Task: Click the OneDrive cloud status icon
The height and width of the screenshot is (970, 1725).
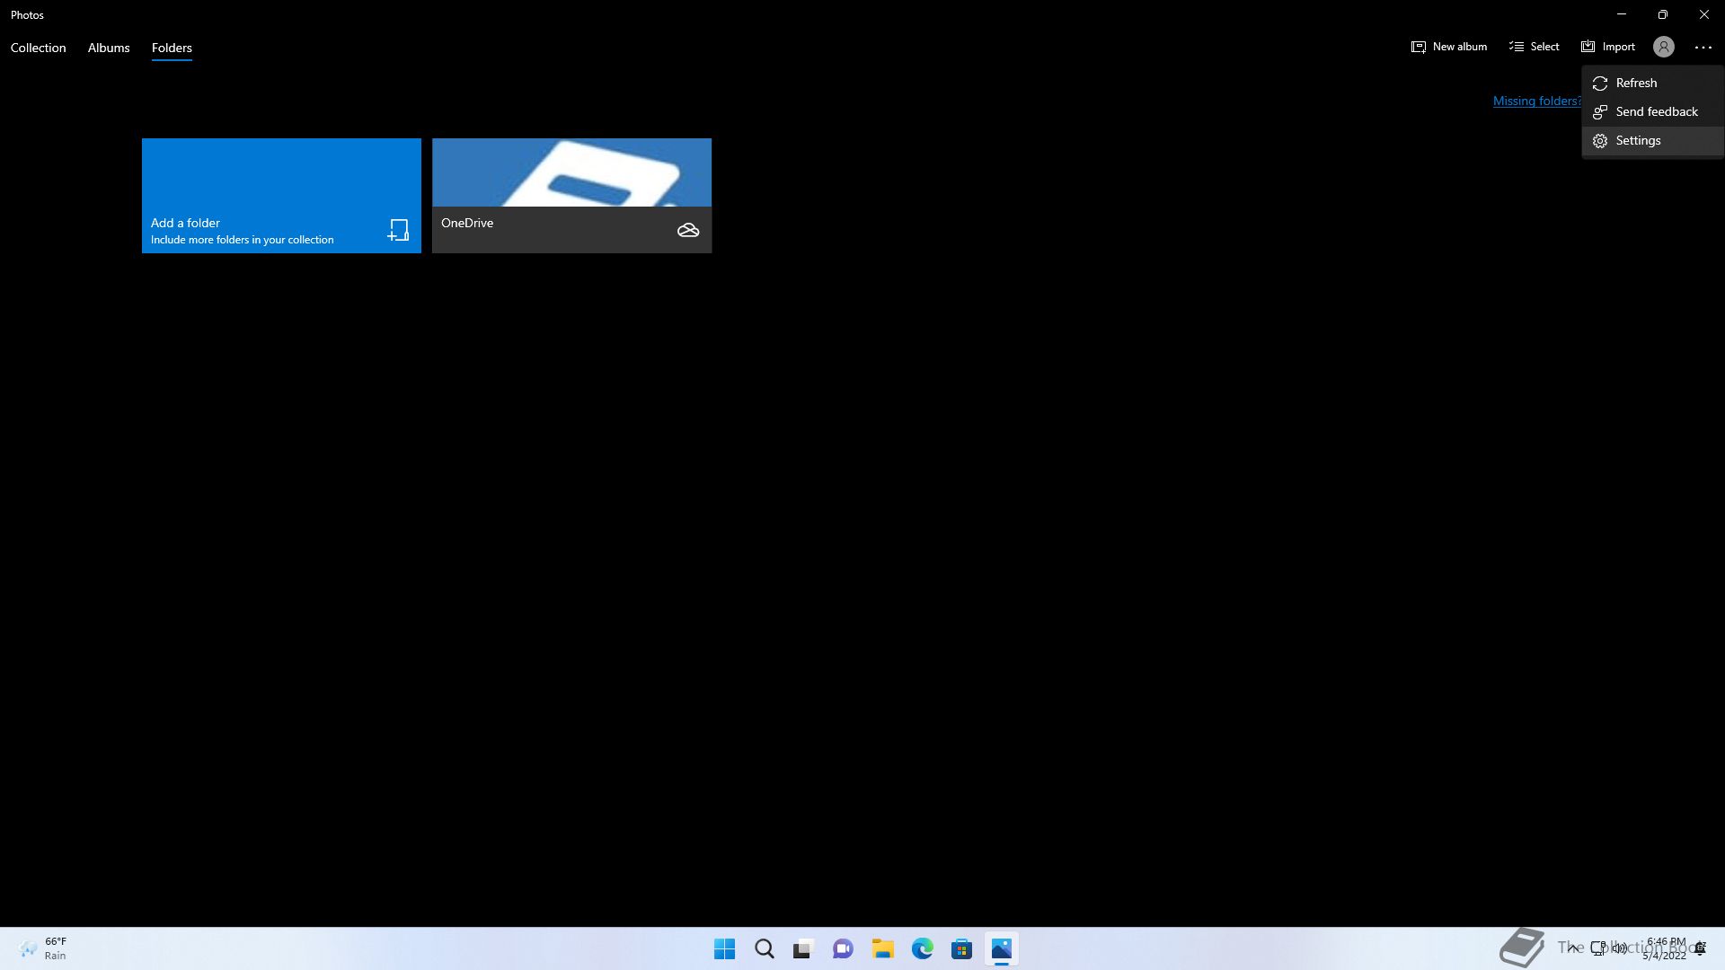Action: coord(688,231)
